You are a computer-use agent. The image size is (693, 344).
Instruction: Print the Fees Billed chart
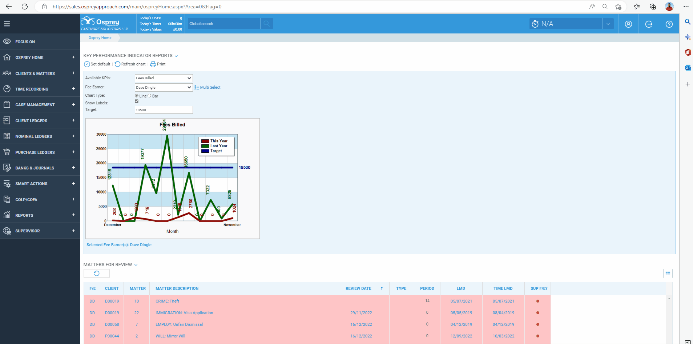coord(157,64)
